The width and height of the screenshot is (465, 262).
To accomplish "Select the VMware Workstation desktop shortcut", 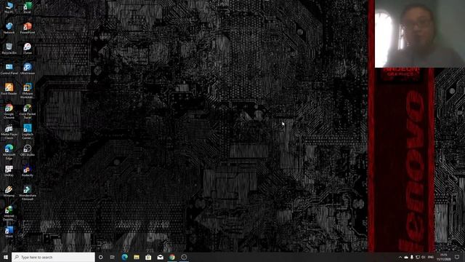I will pos(28,91).
